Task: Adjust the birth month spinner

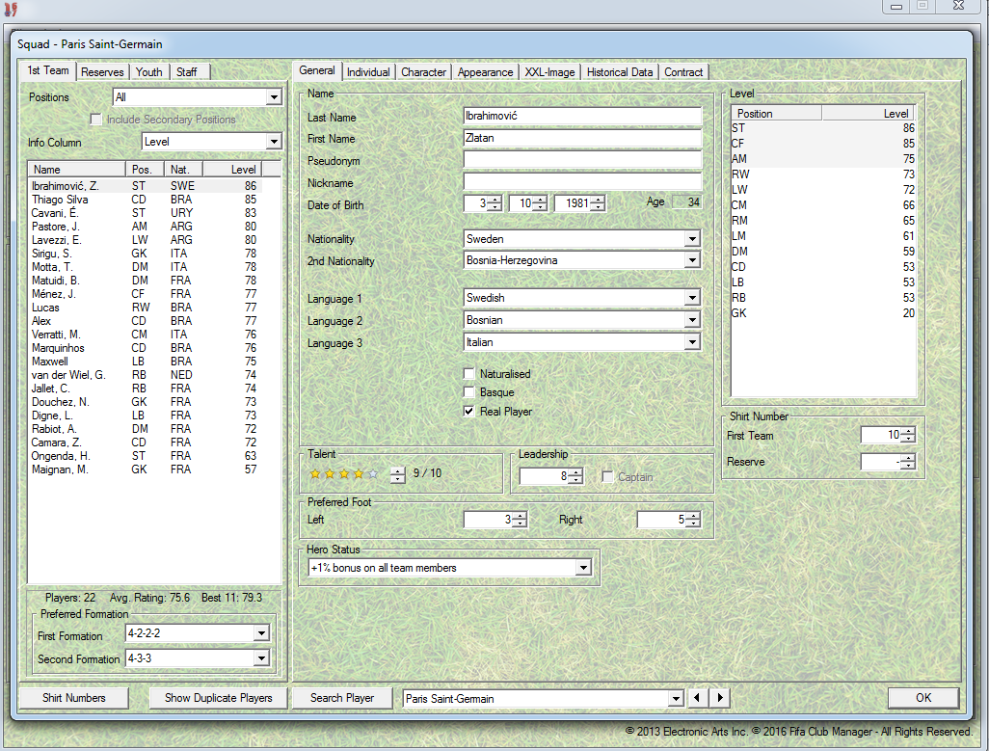Action: [x=541, y=203]
